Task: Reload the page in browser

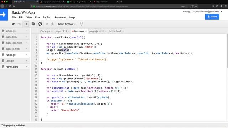Action: point(10,6)
